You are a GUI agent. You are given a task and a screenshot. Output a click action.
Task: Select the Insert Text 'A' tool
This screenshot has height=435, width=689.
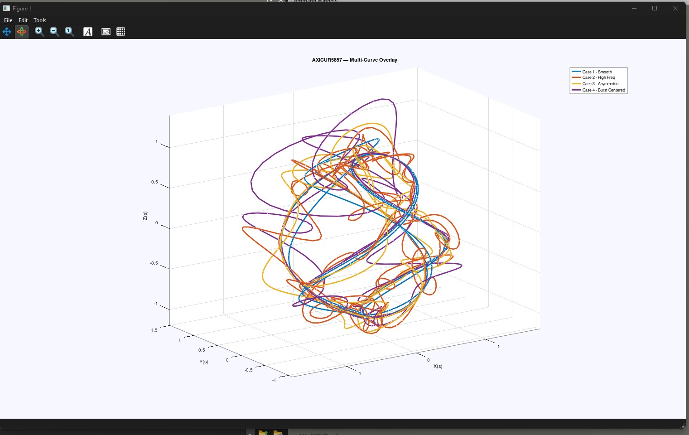coord(88,32)
